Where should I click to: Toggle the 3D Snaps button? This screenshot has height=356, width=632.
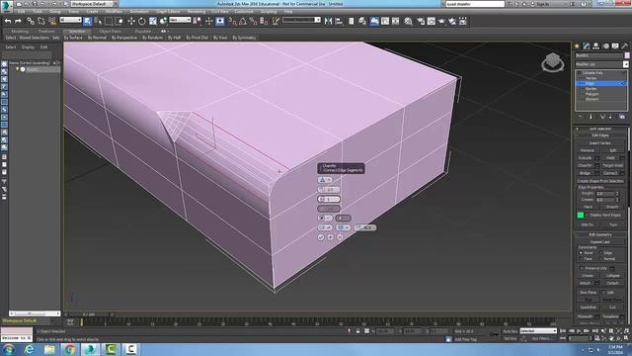232,21
